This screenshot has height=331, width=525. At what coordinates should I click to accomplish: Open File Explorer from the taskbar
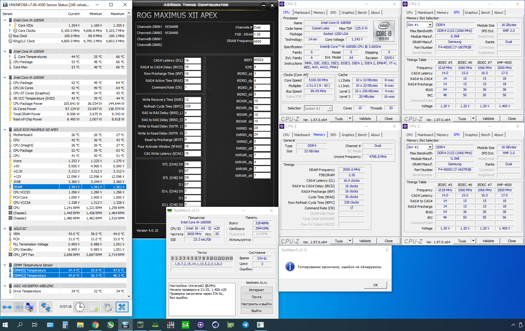tap(80, 325)
